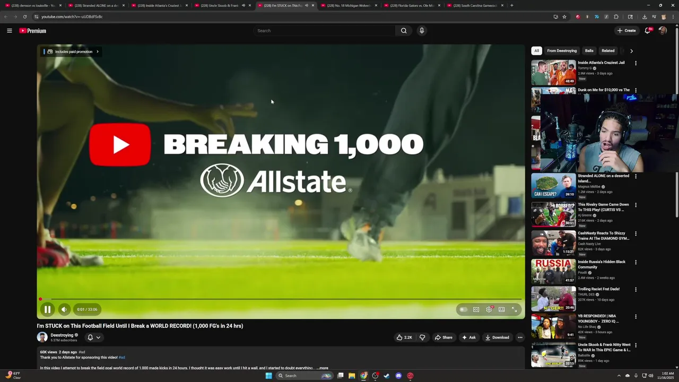Reload the page

pyautogui.click(x=24, y=16)
